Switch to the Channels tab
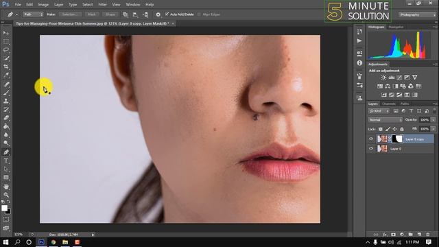Screen dimensions: 439x247 pyautogui.click(x=389, y=104)
